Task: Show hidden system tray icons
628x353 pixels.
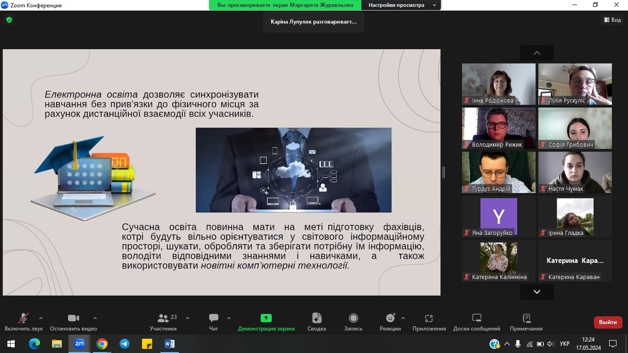Action: click(x=507, y=344)
